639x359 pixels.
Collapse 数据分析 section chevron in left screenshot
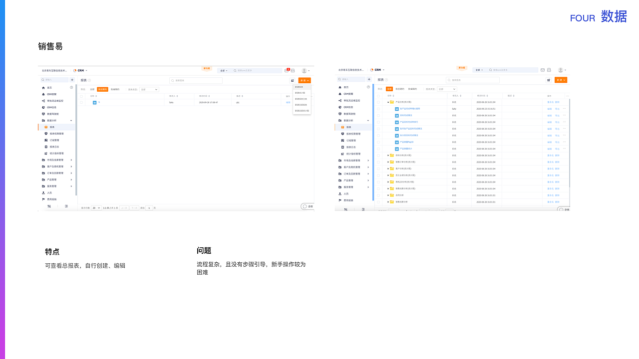(71, 121)
